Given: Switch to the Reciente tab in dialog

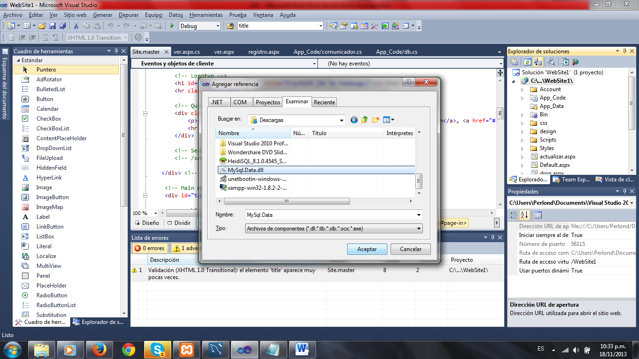Looking at the screenshot, I should (324, 102).
